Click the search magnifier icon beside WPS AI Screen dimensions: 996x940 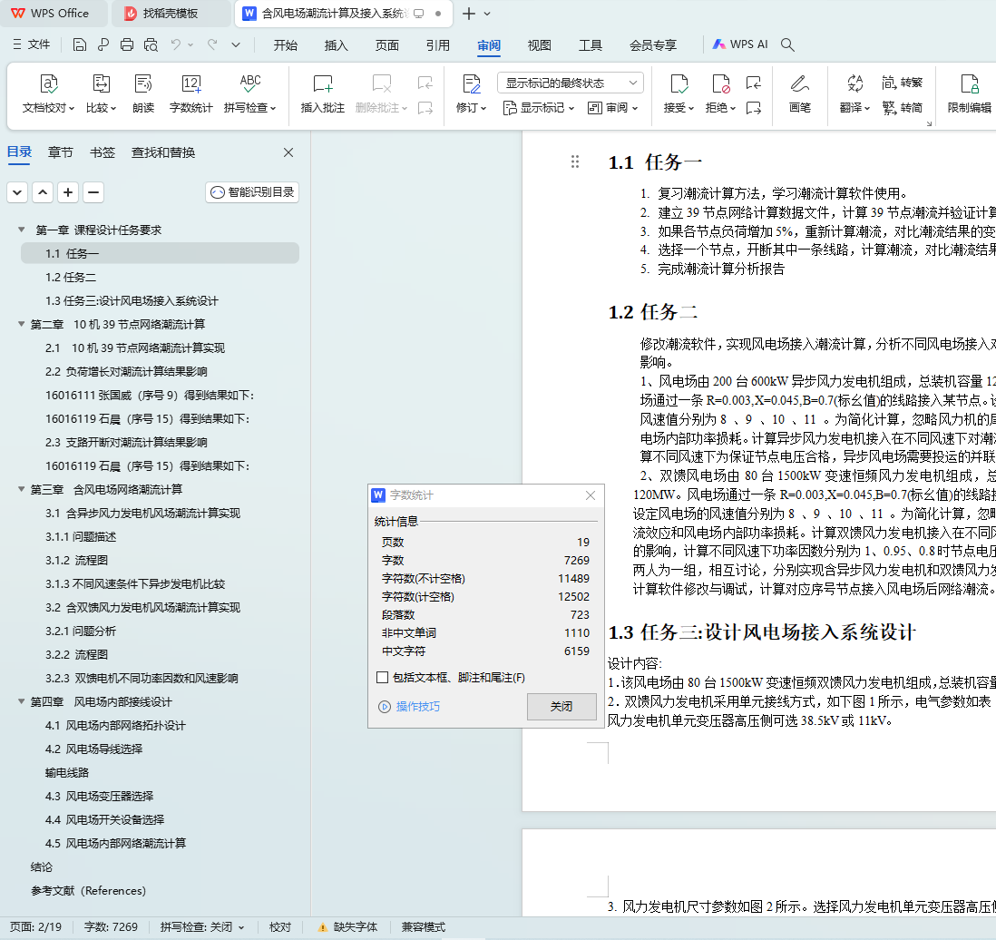click(787, 44)
